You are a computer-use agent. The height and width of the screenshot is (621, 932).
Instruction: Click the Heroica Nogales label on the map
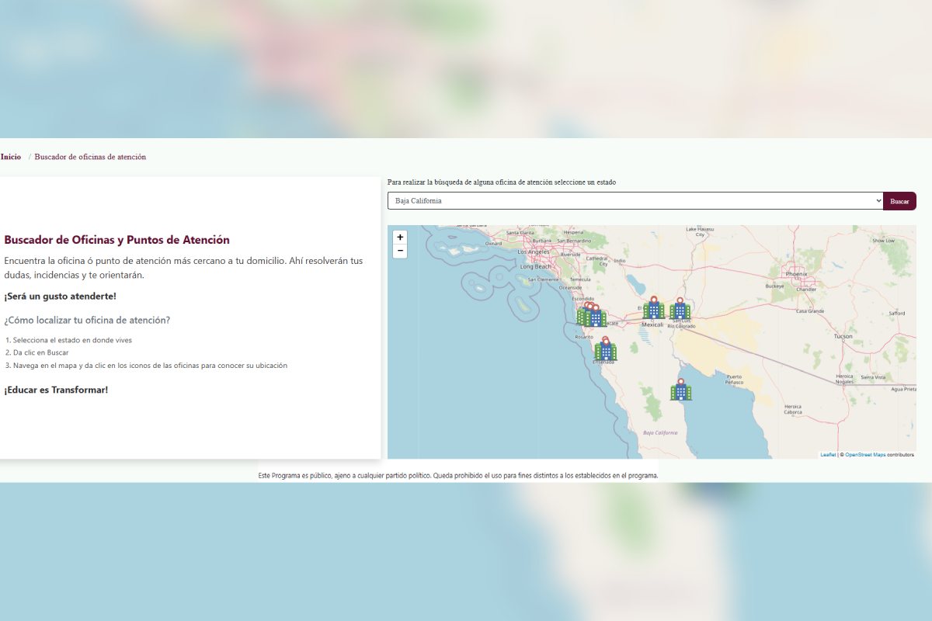pyautogui.click(x=844, y=379)
